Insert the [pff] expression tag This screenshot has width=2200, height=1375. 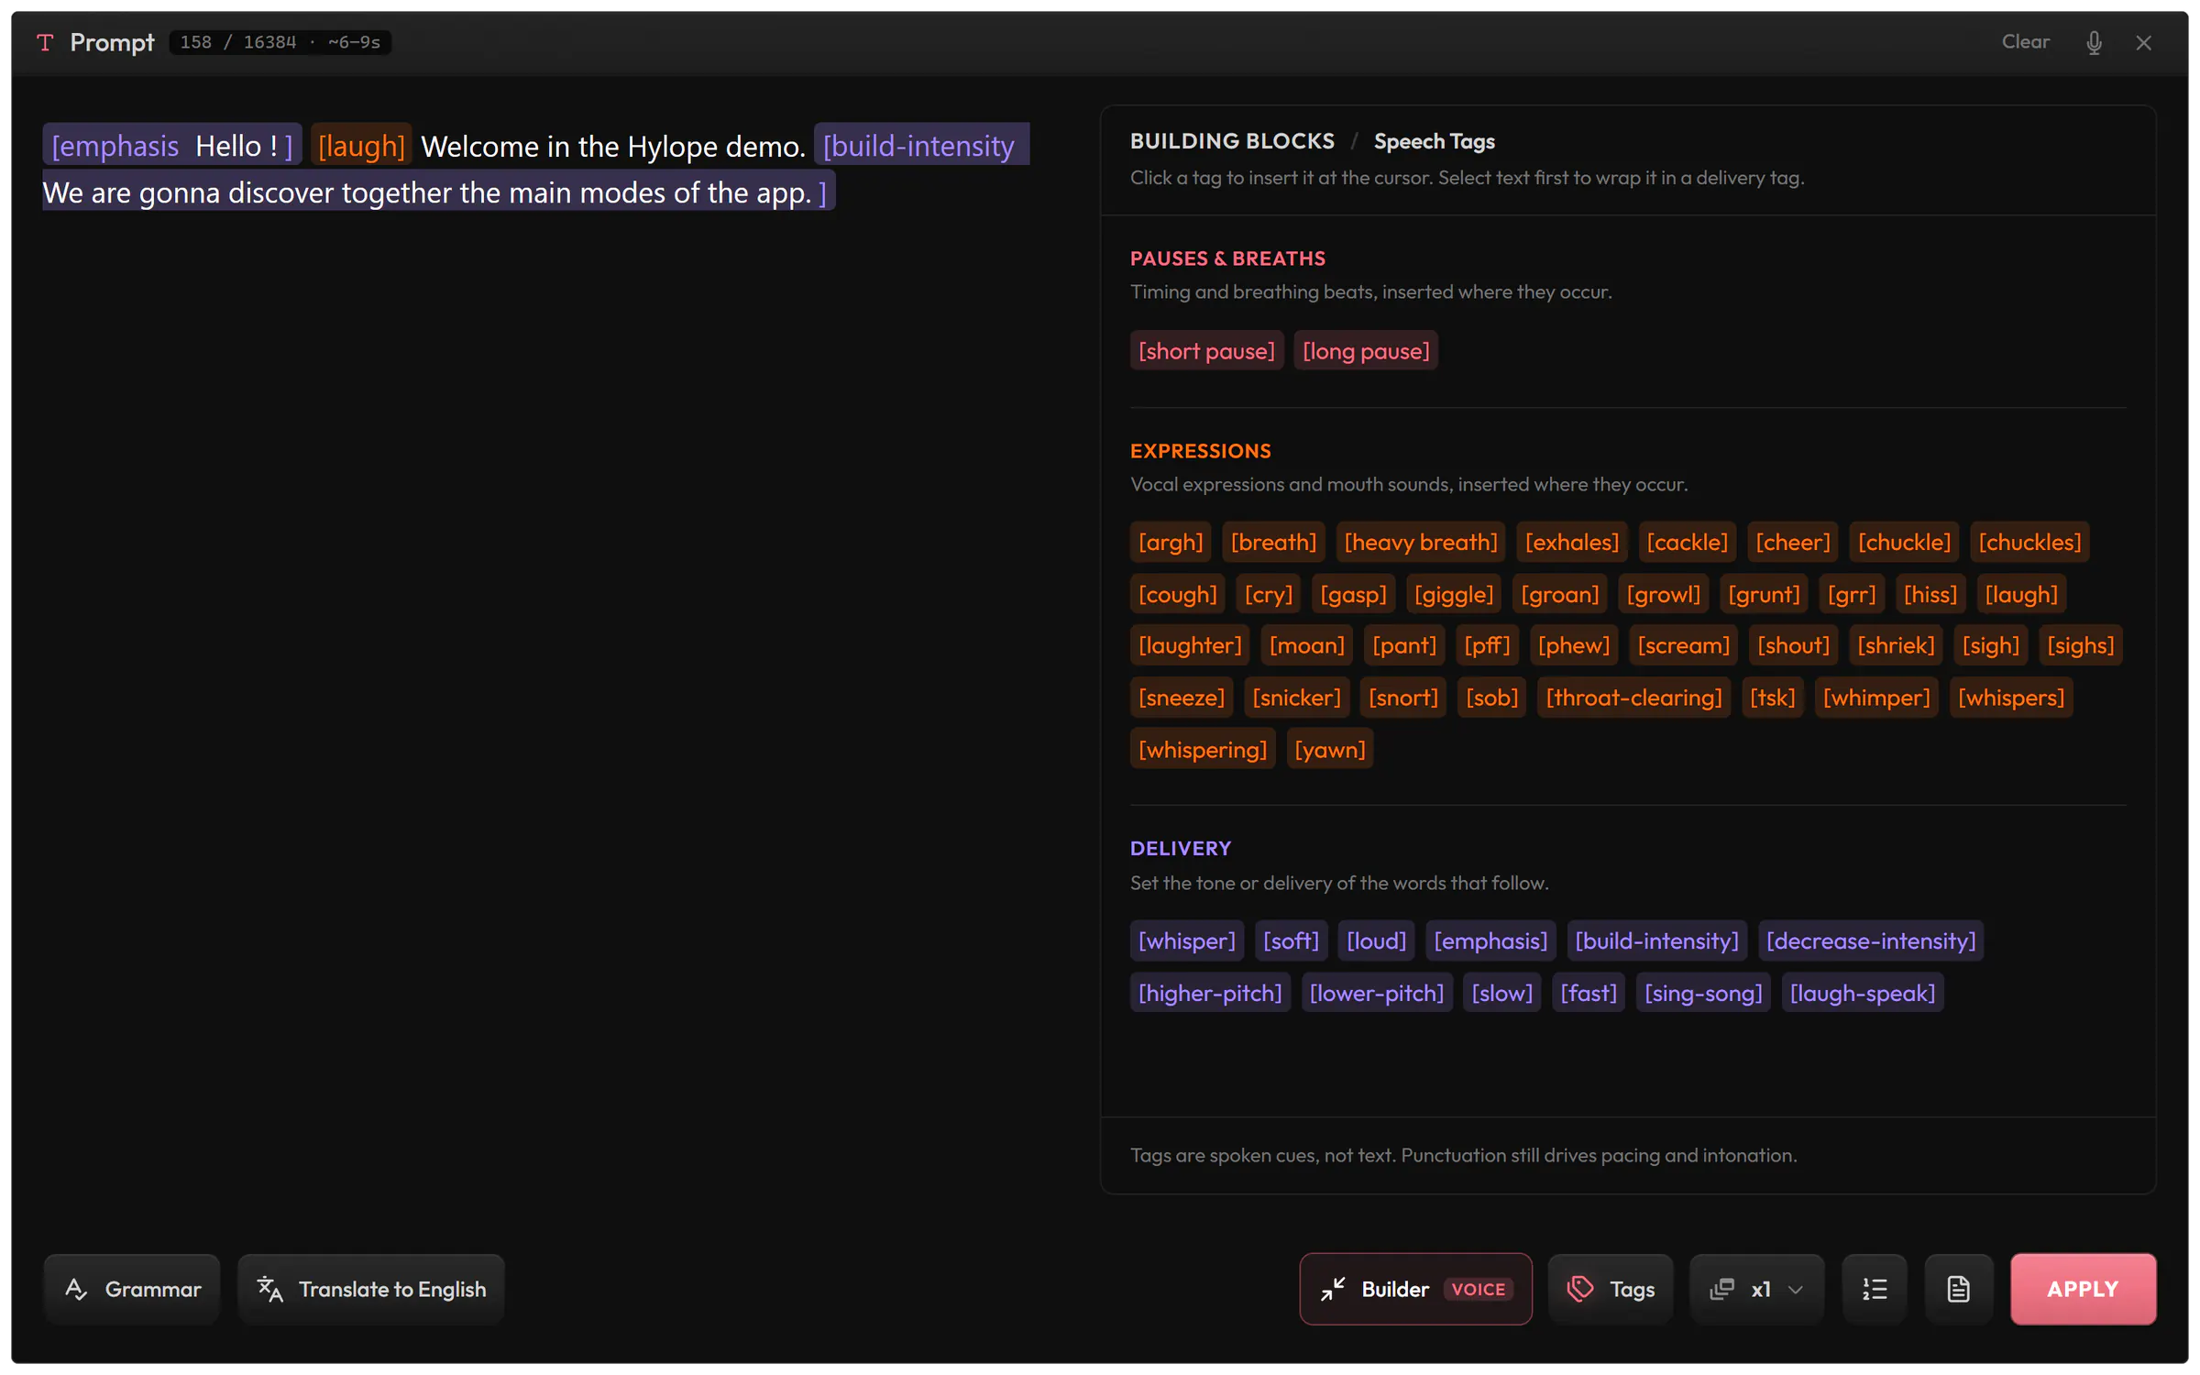[x=1487, y=645]
